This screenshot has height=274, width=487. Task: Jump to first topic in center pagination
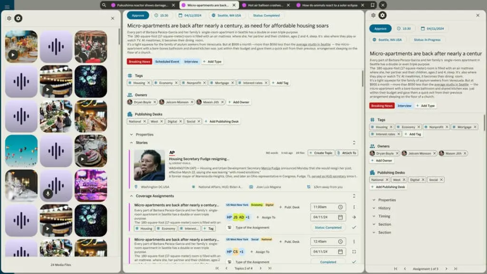[x=217, y=268]
